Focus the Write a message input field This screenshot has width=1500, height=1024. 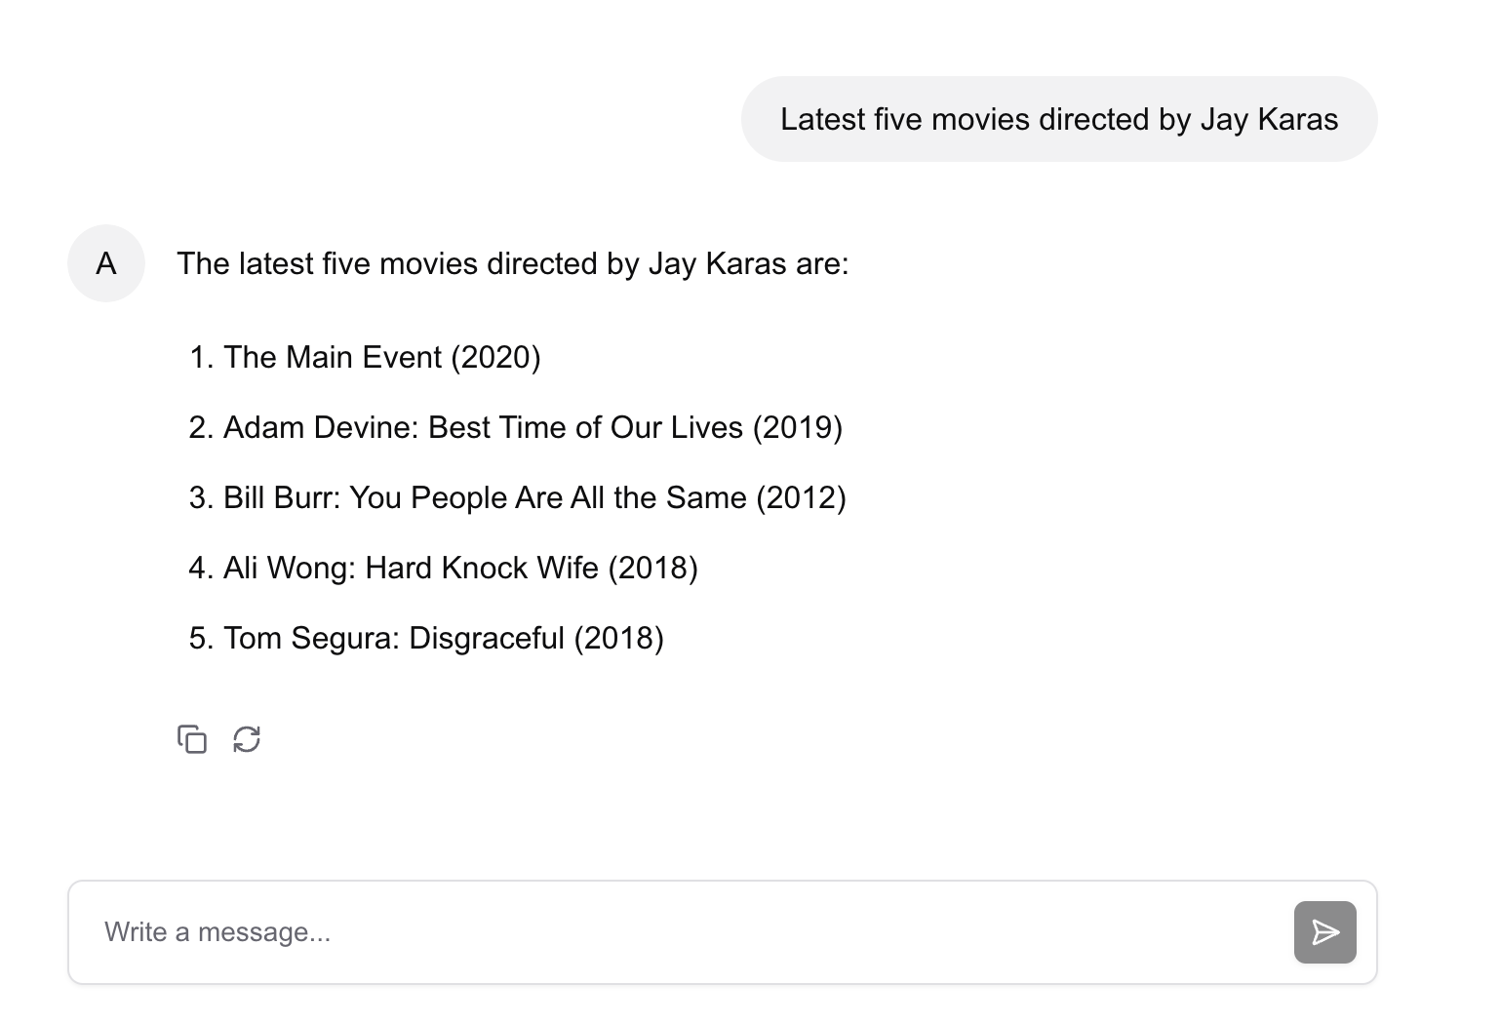coord(683,932)
